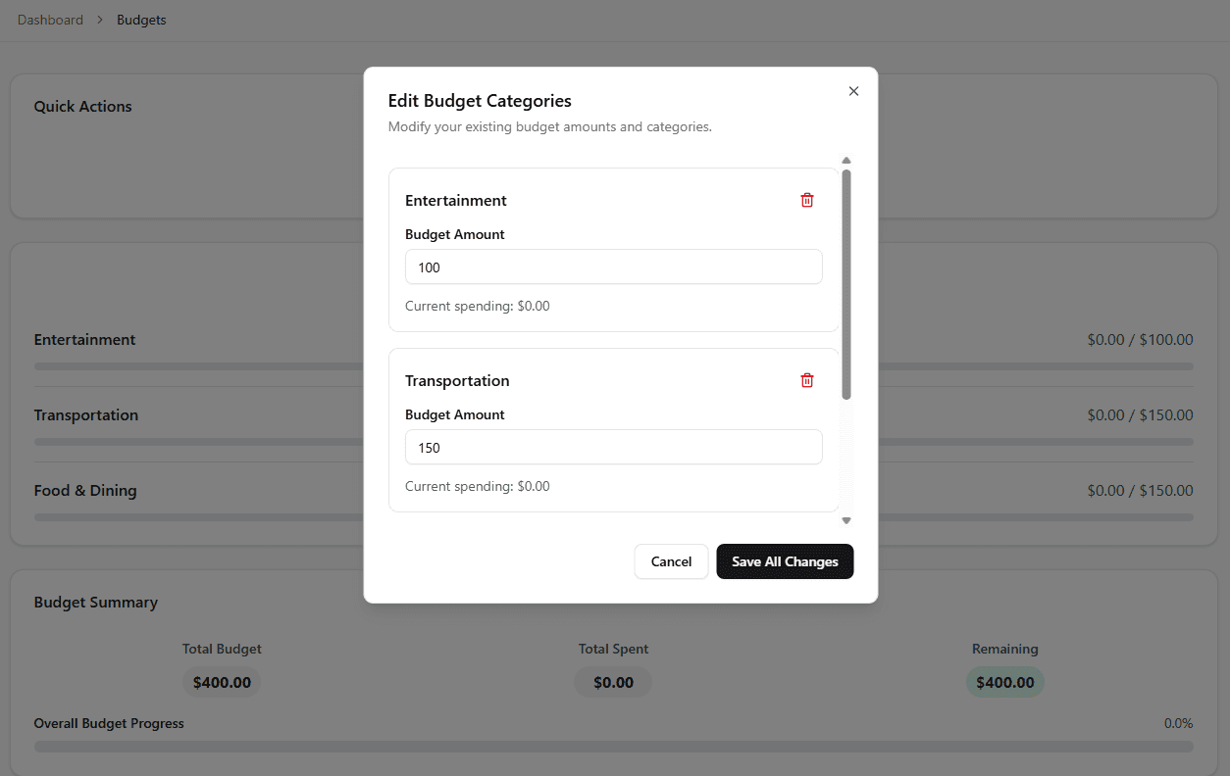Click the Transportation trash icon
Image resolution: width=1230 pixels, height=776 pixels.
pyautogui.click(x=807, y=380)
